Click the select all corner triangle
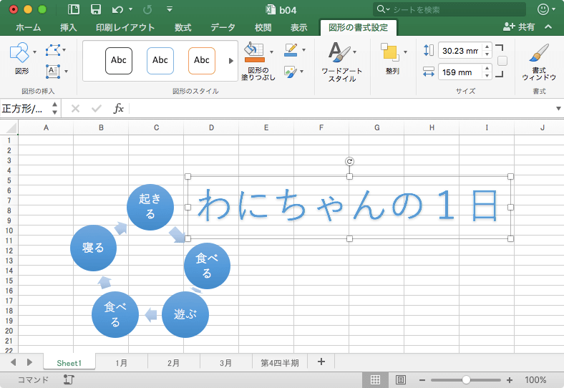 click(x=11, y=127)
